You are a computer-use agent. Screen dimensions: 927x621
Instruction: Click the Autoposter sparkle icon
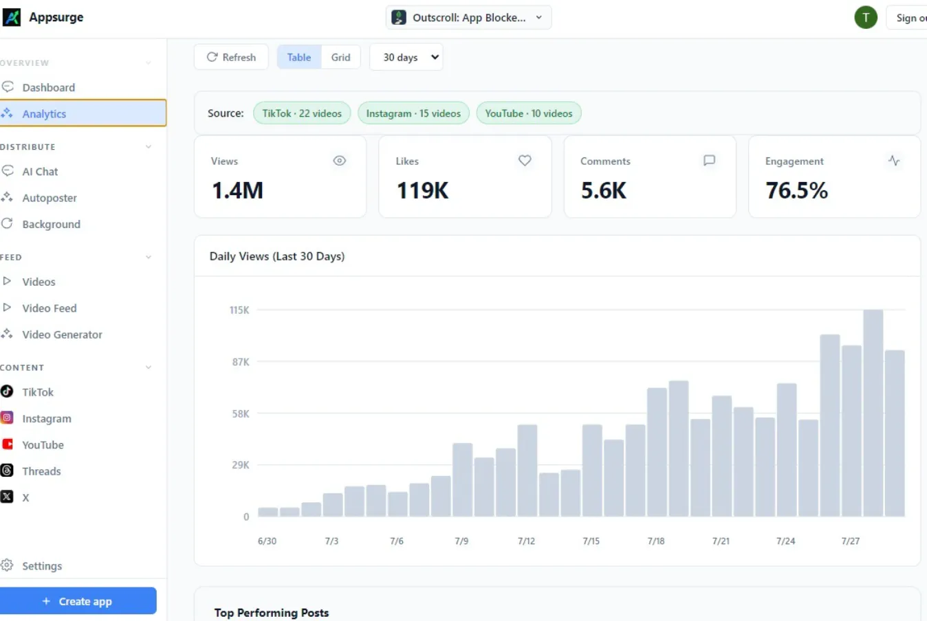pyautogui.click(x=7, y=197)
